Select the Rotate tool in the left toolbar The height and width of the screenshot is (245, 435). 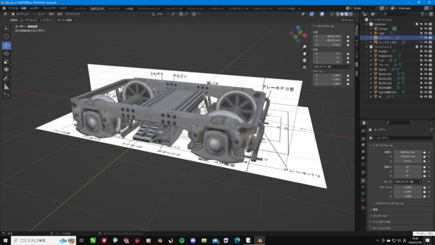[6, 53]
